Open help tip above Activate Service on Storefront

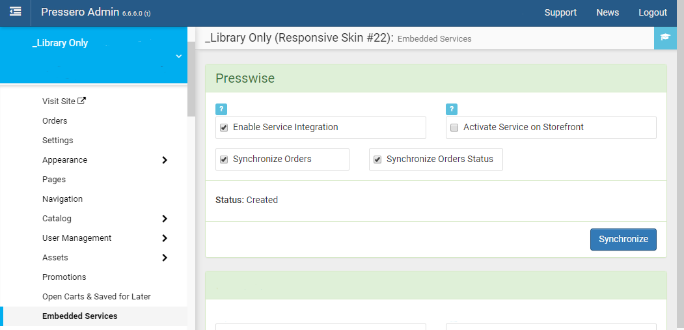pyautogui.click(x=452, y=109)
